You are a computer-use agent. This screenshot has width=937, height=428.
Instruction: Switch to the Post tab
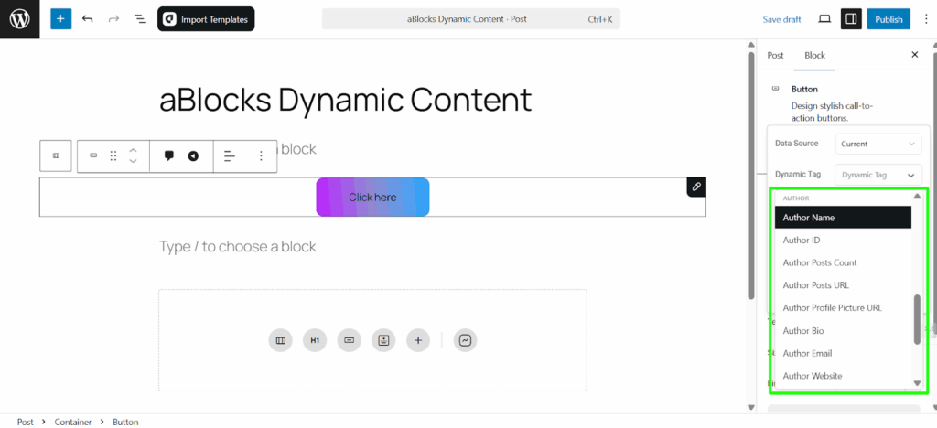pos(775,55)
